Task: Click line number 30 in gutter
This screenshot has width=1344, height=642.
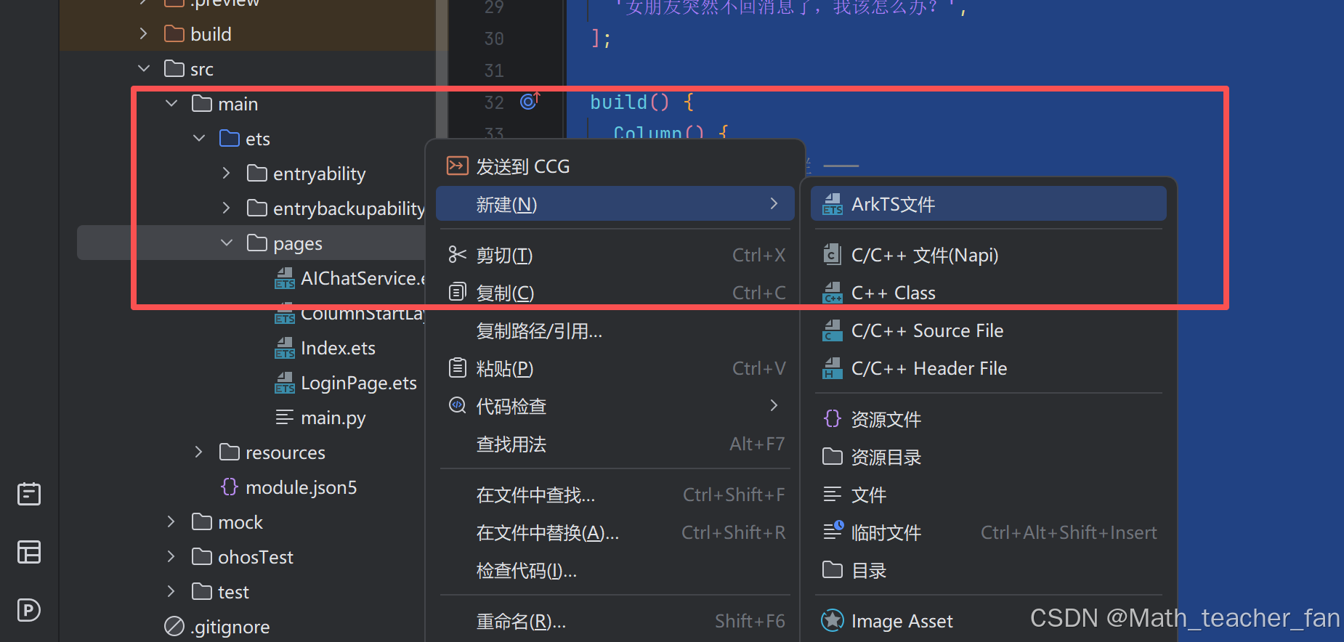Action: pyautogui.click(x=494, y=38)
